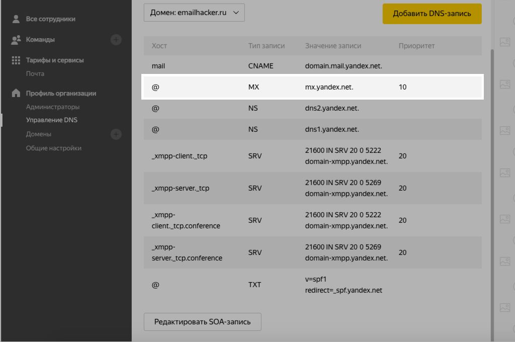The width and height of the screenshot is (515, 342).
Task: Click the Все сотрудники person icon
Action: point(16,19)
